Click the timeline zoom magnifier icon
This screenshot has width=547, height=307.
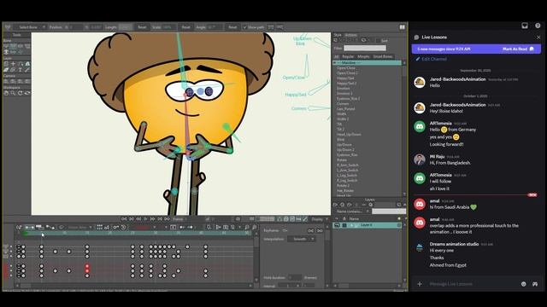tap(247, 228)
